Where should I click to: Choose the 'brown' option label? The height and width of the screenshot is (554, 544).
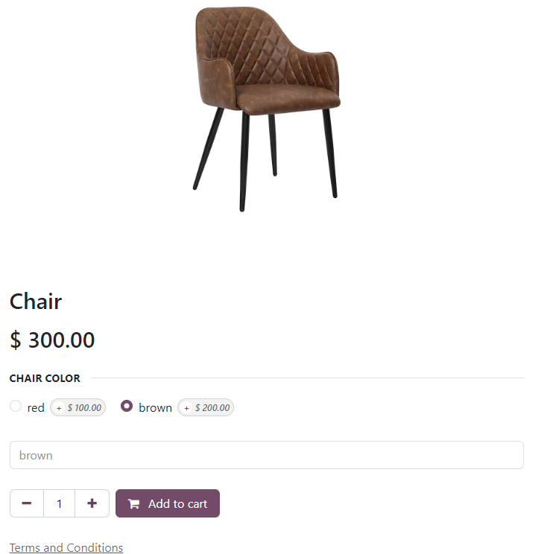155,408
